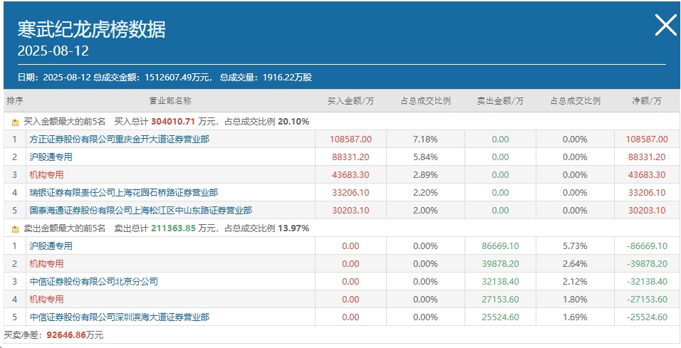Click the 买卖净差 92646.86 value
Viewport: 681px width, 348px height.
click(66, 335)
